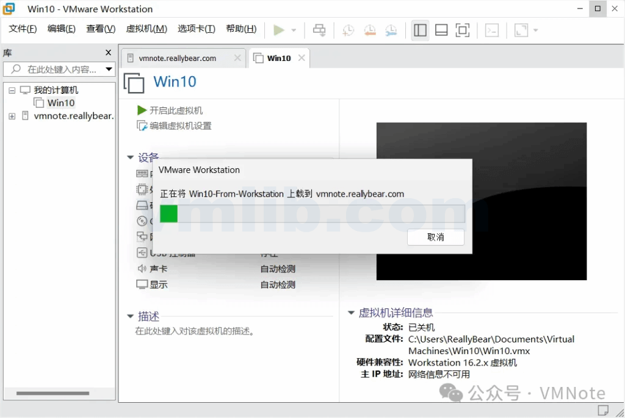Image resolution: width=625 pixels, height=418 pixels.
Task: Close the 库 library panel
Action: (109, 53)
